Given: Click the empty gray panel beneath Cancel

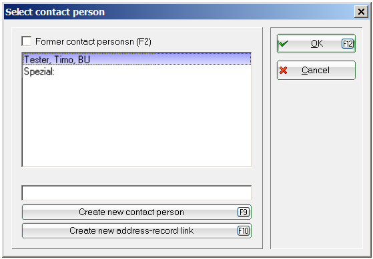Looking at the screenshot, I should pos(316,164).
